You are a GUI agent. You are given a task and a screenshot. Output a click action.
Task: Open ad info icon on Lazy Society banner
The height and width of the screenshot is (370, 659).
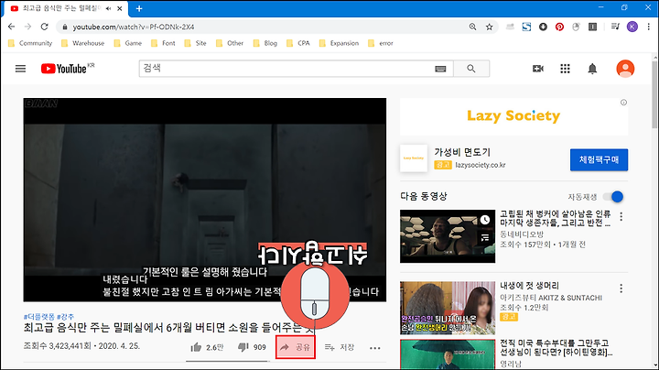pos(623,103)
